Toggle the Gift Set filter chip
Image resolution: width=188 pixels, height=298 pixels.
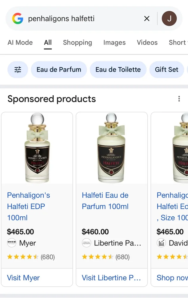[167, 70]
